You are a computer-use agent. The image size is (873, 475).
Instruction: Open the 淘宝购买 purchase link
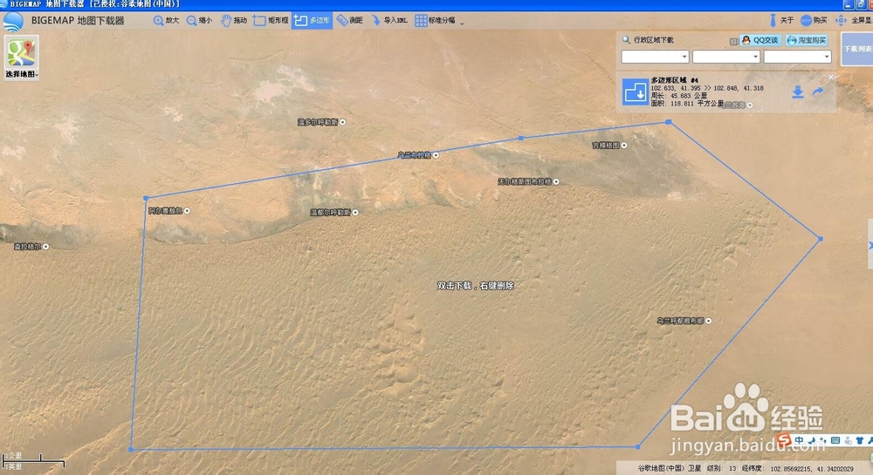tap(807, 41)
